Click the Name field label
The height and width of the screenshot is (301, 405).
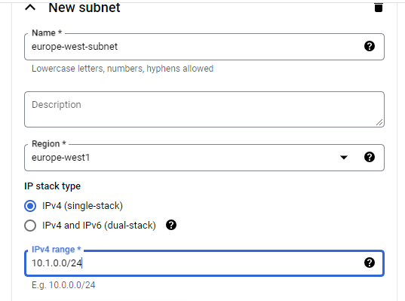pos(47,32)
